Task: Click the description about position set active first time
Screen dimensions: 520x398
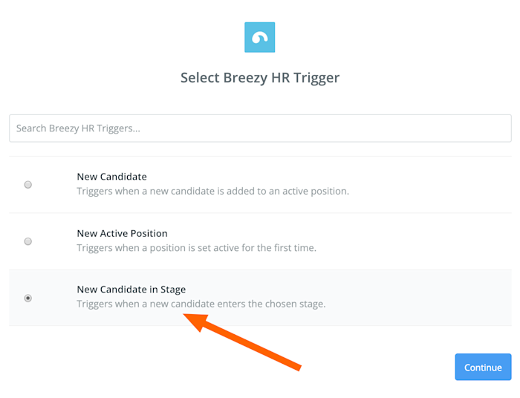Action: [197, 248]
